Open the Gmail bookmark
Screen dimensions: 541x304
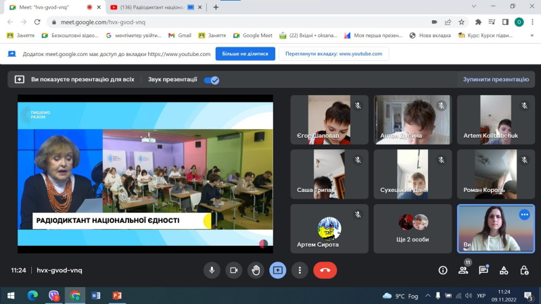click(x=180, y=36)
